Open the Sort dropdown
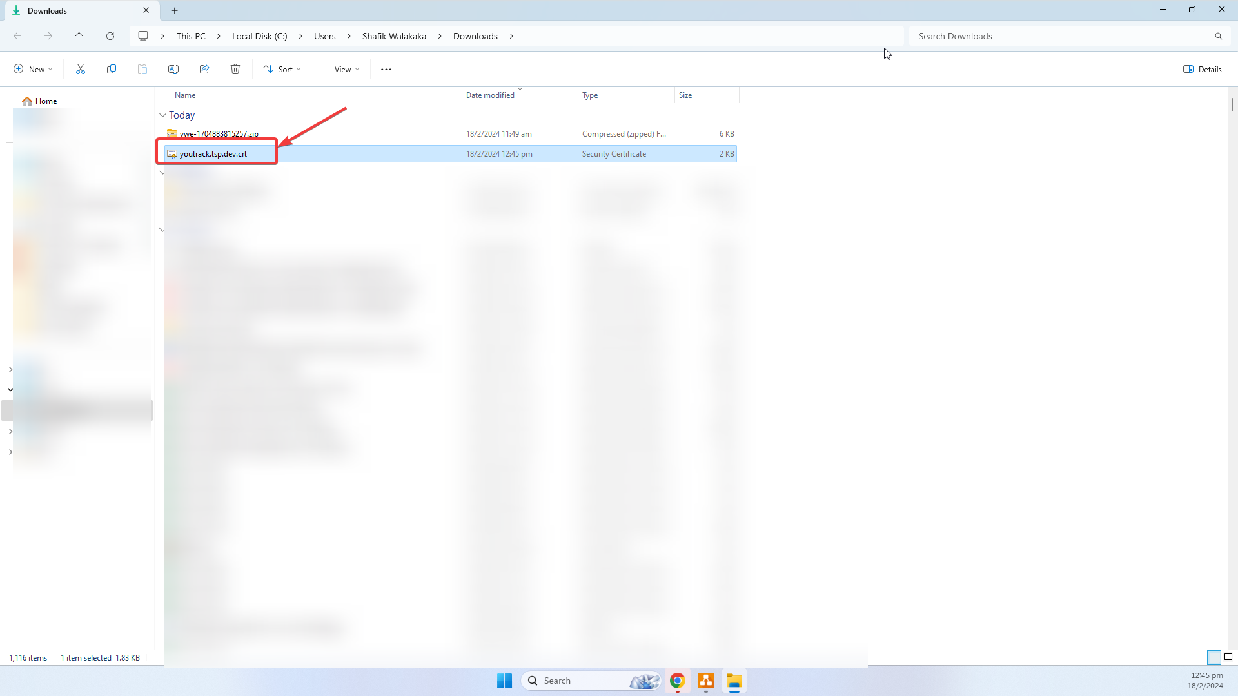 (x=282, y=69)
